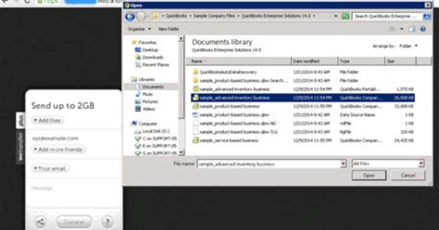Click Your email on WeTransfer
439x230 pixels.
[x=50, y=168]
